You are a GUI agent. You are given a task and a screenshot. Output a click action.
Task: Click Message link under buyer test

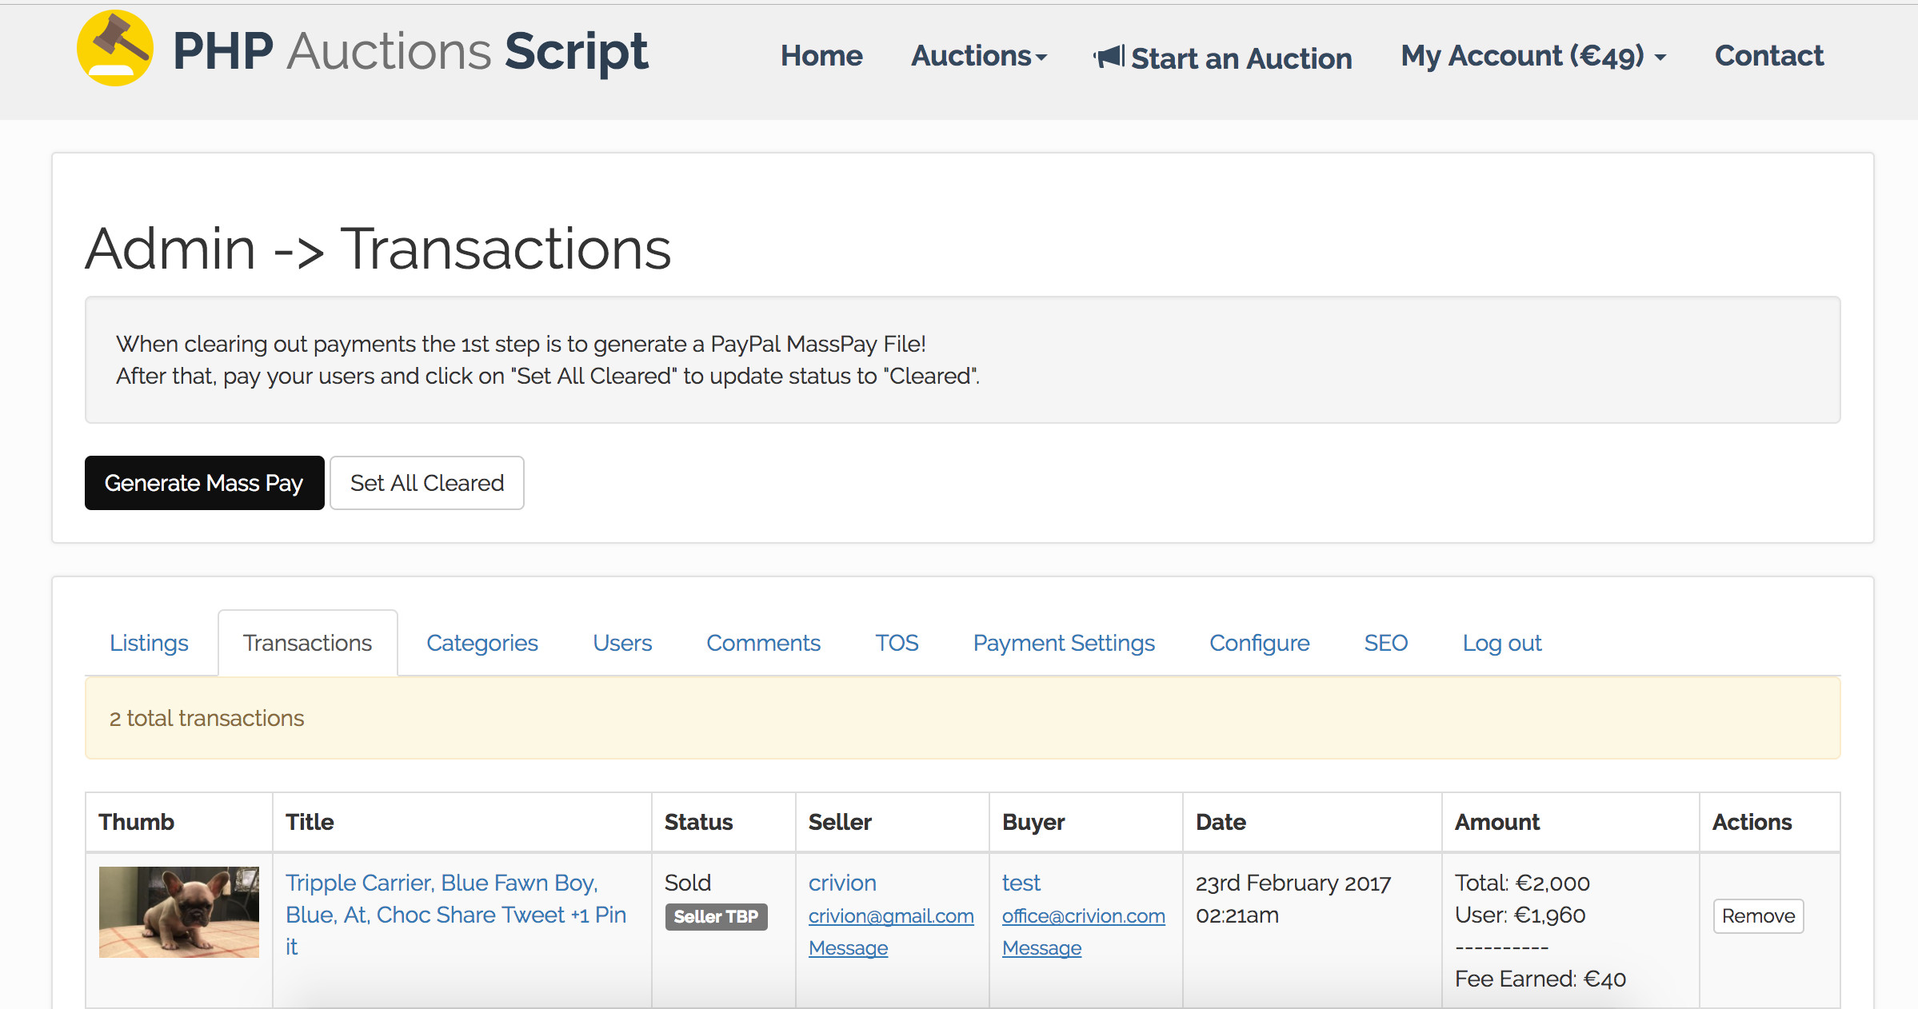1041,948
